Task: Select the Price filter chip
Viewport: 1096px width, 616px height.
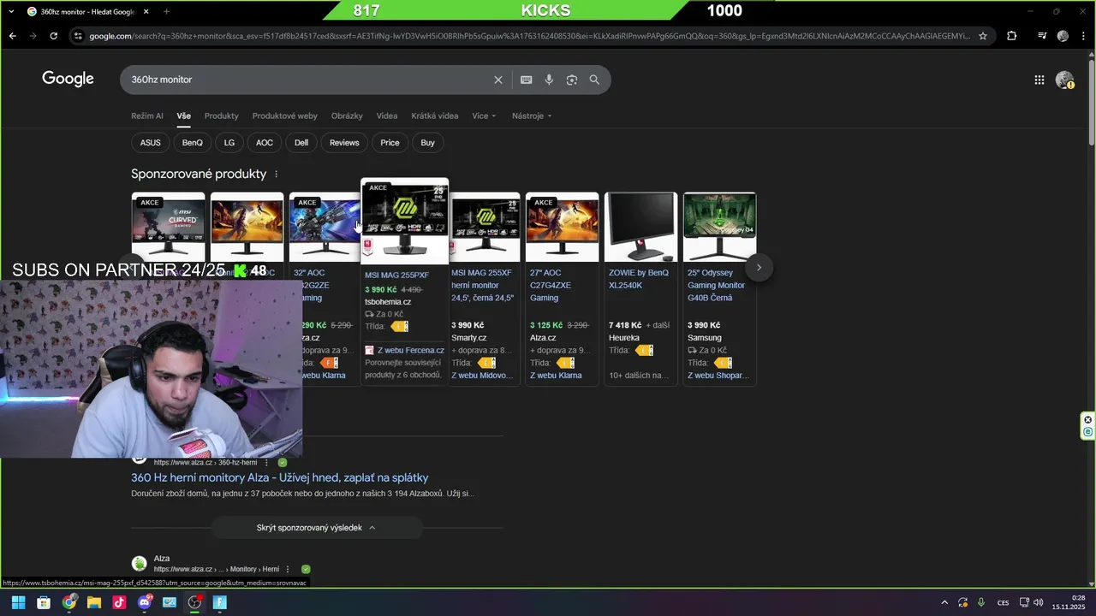Action: (x=390, y=143)
